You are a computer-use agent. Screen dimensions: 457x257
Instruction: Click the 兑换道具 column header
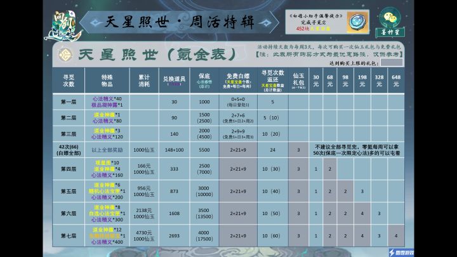[x=174, y=81]
